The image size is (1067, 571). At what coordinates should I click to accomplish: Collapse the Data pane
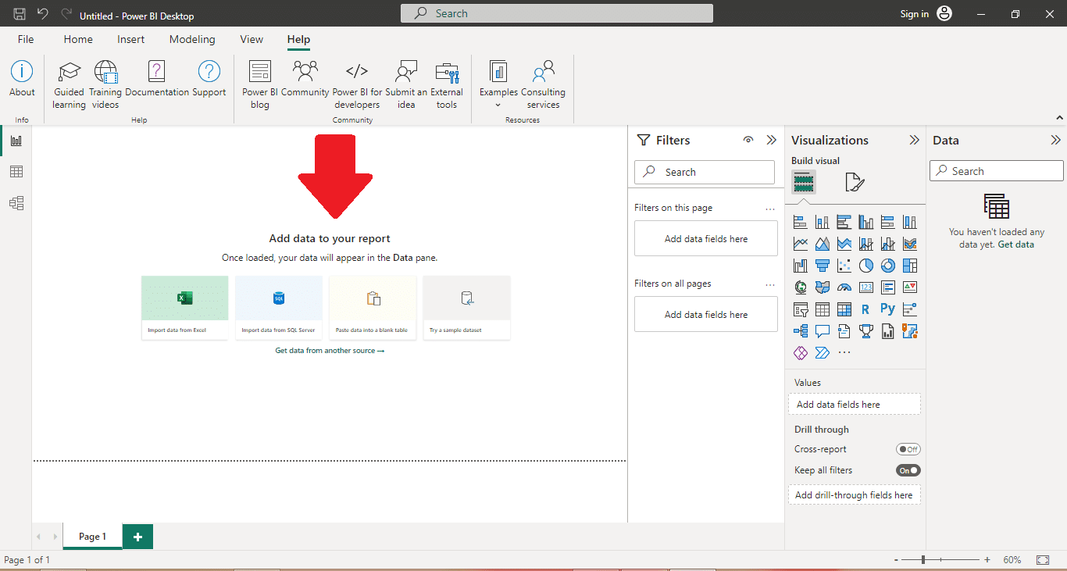[1056, 140]
